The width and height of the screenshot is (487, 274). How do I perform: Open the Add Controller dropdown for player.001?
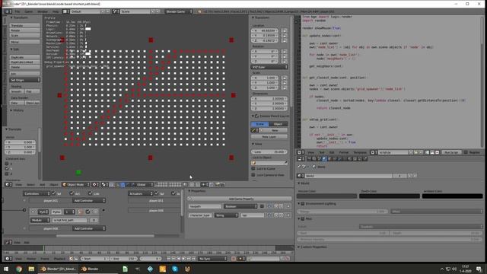click(89, 201)
